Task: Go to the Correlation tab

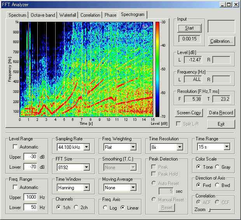Action: [90, 15]
